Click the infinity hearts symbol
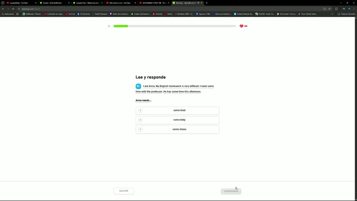This screenshot has height=201, width=357. (x=246, y=26)
